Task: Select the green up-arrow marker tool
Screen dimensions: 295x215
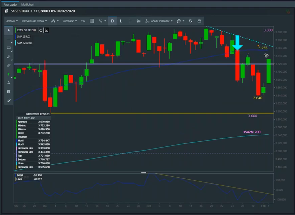Action: coord(9,74)
